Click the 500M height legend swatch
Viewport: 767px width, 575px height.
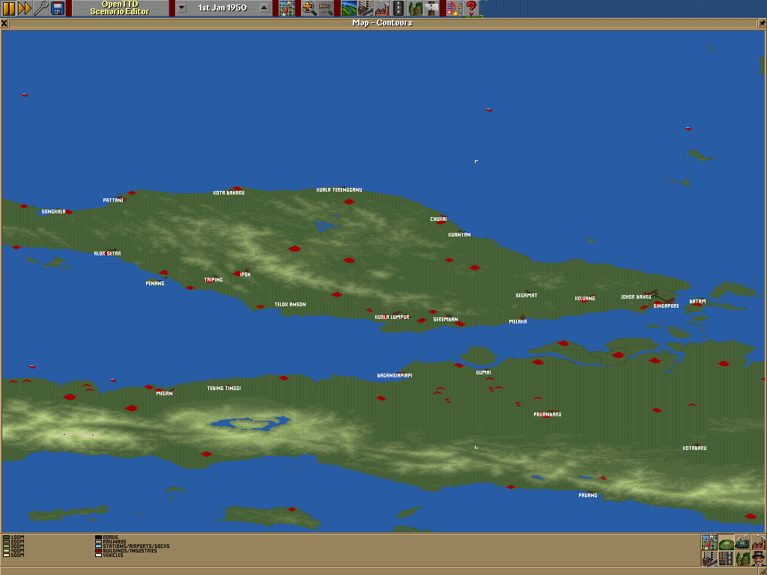[6, 555]
